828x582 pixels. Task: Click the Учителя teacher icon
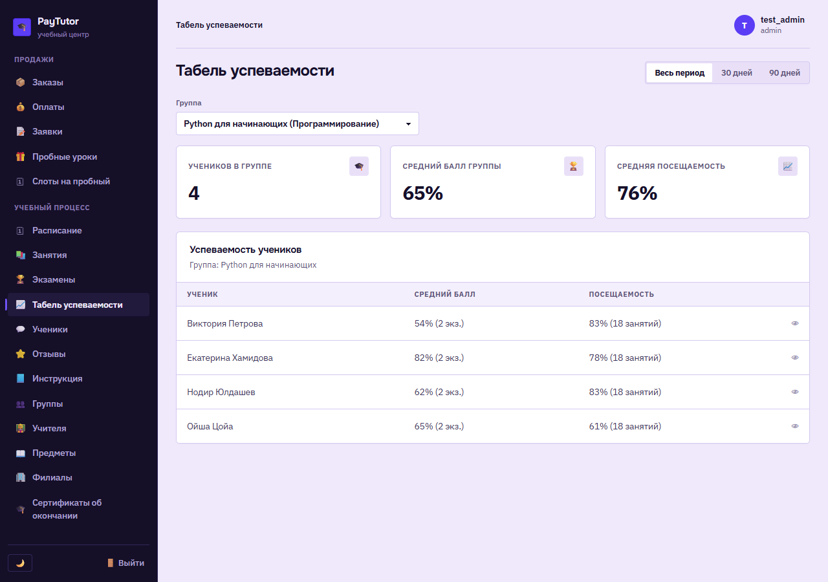click(21, 428)
